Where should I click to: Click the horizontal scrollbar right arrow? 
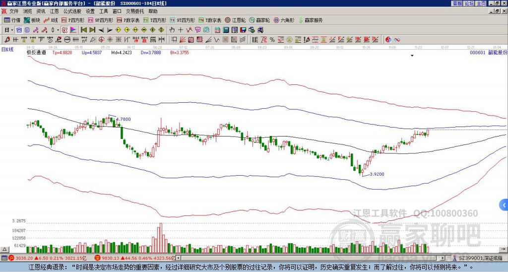[x=443, y=258]
